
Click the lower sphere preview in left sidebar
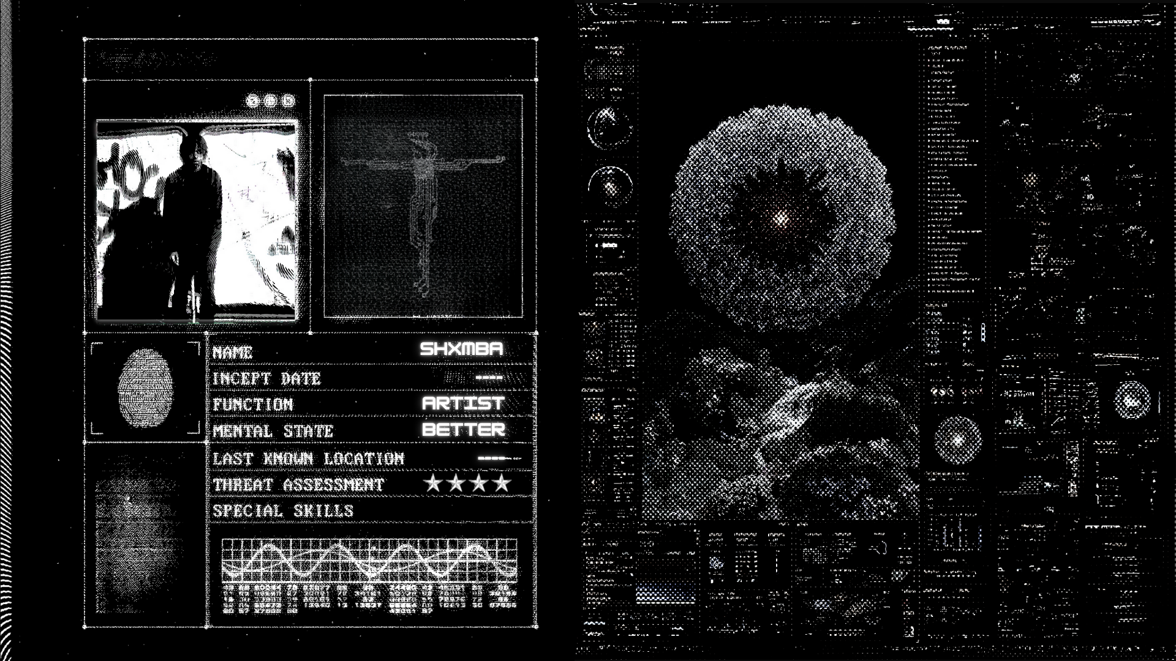(x=610, y=185)
